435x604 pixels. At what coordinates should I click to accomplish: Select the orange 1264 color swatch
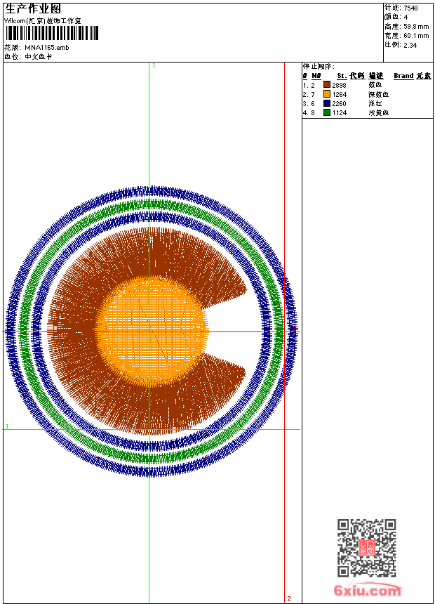(x=327, y=94)
